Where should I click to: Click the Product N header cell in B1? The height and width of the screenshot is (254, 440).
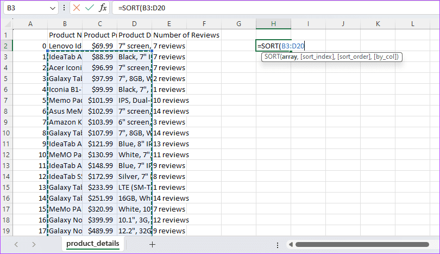point(65,35)
